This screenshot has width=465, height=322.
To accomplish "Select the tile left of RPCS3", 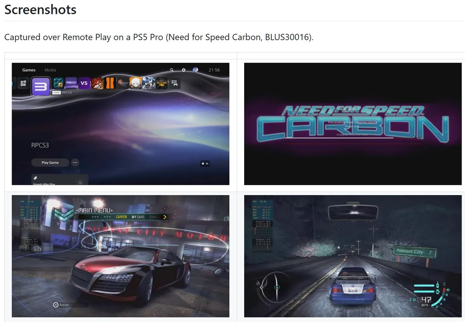I will click(x=23, y=83).
